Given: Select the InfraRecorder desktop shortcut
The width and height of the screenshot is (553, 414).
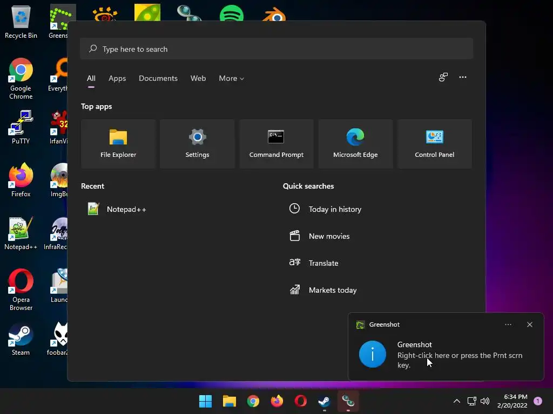Looking at the screenshot, I should [x=56, y=233].
